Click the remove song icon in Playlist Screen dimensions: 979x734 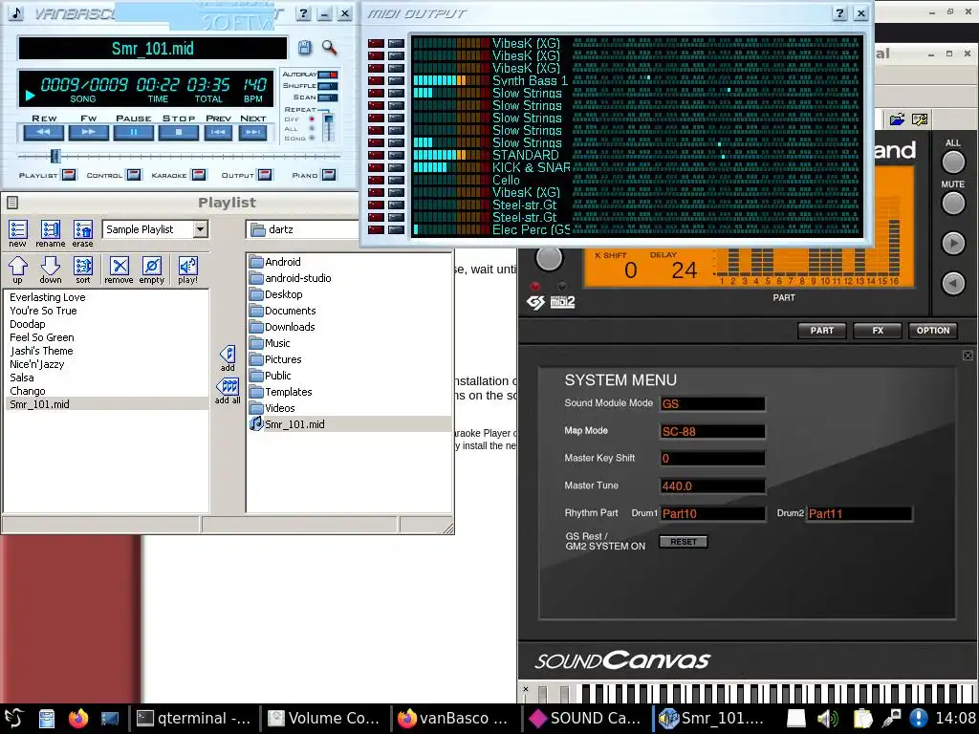click(x=119, y=270)
